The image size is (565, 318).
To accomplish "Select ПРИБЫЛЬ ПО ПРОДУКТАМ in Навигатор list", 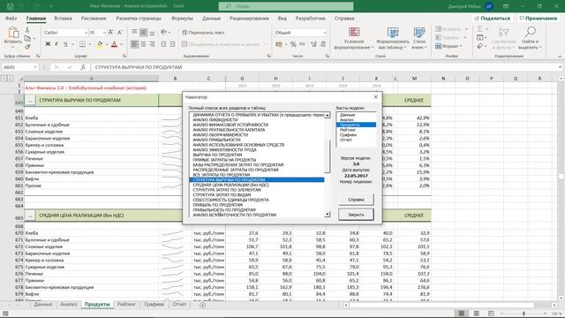I will click(217, 205).
